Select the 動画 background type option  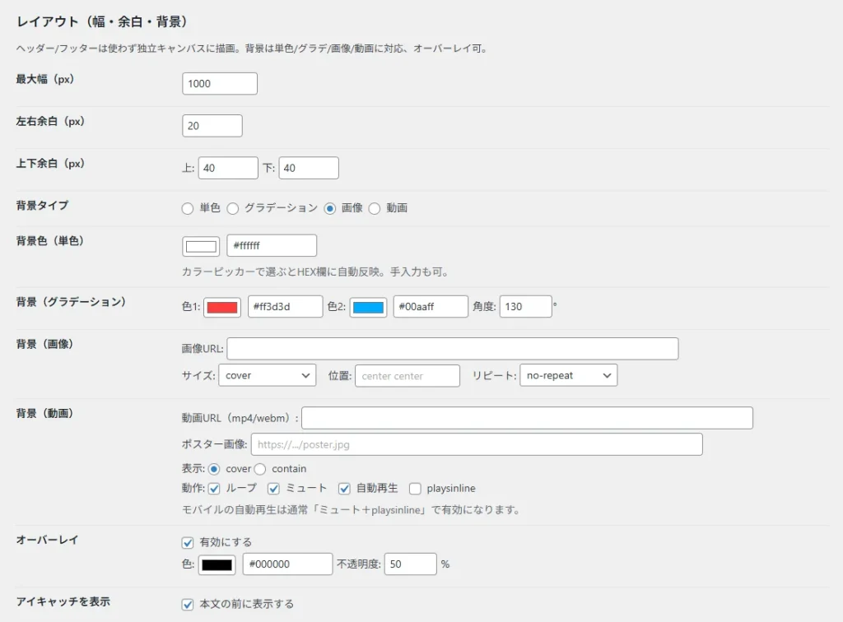375,208
